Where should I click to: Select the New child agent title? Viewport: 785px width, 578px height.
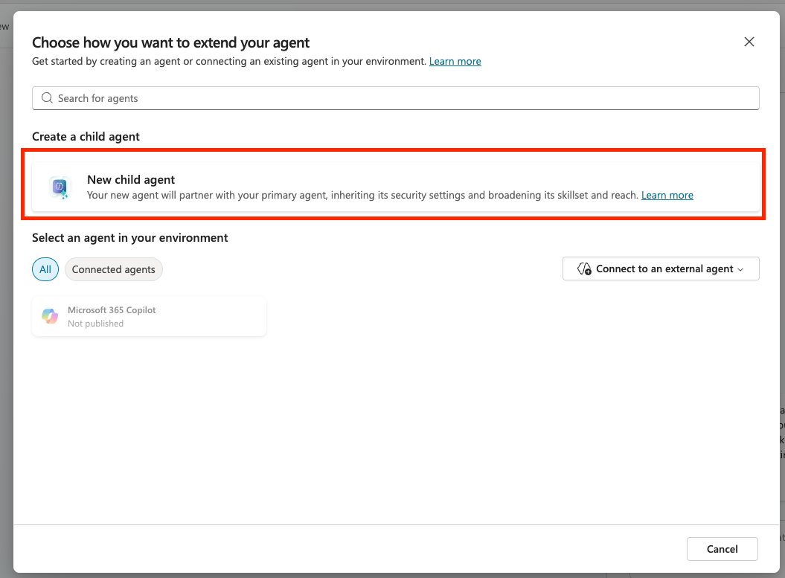131,179
